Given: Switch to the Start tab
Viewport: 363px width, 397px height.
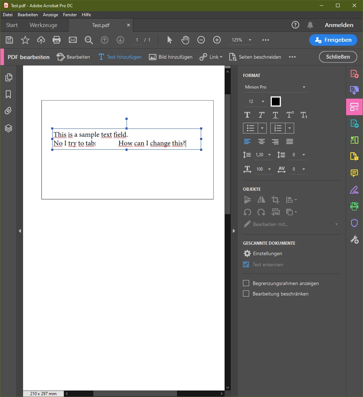Looking at the screenshot, I should pyautogui.click(x=12, y=25).
